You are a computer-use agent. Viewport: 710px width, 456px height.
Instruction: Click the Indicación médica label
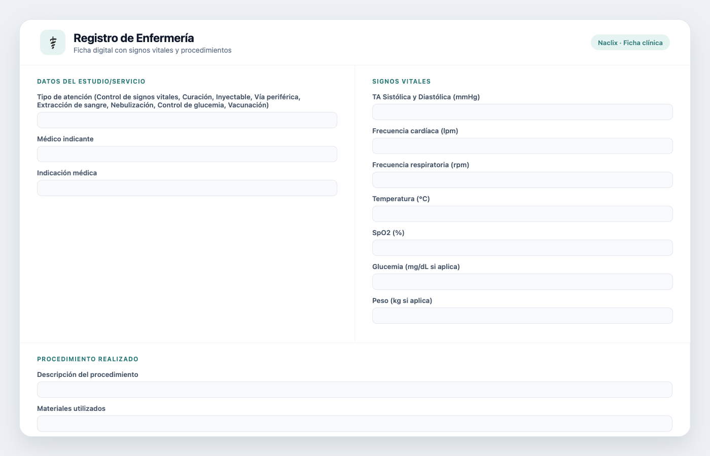click(67, 173)
